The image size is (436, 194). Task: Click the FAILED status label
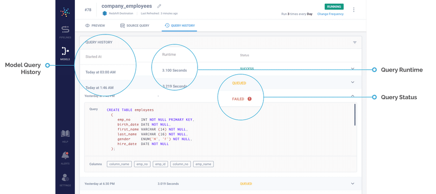click(238, 99)
